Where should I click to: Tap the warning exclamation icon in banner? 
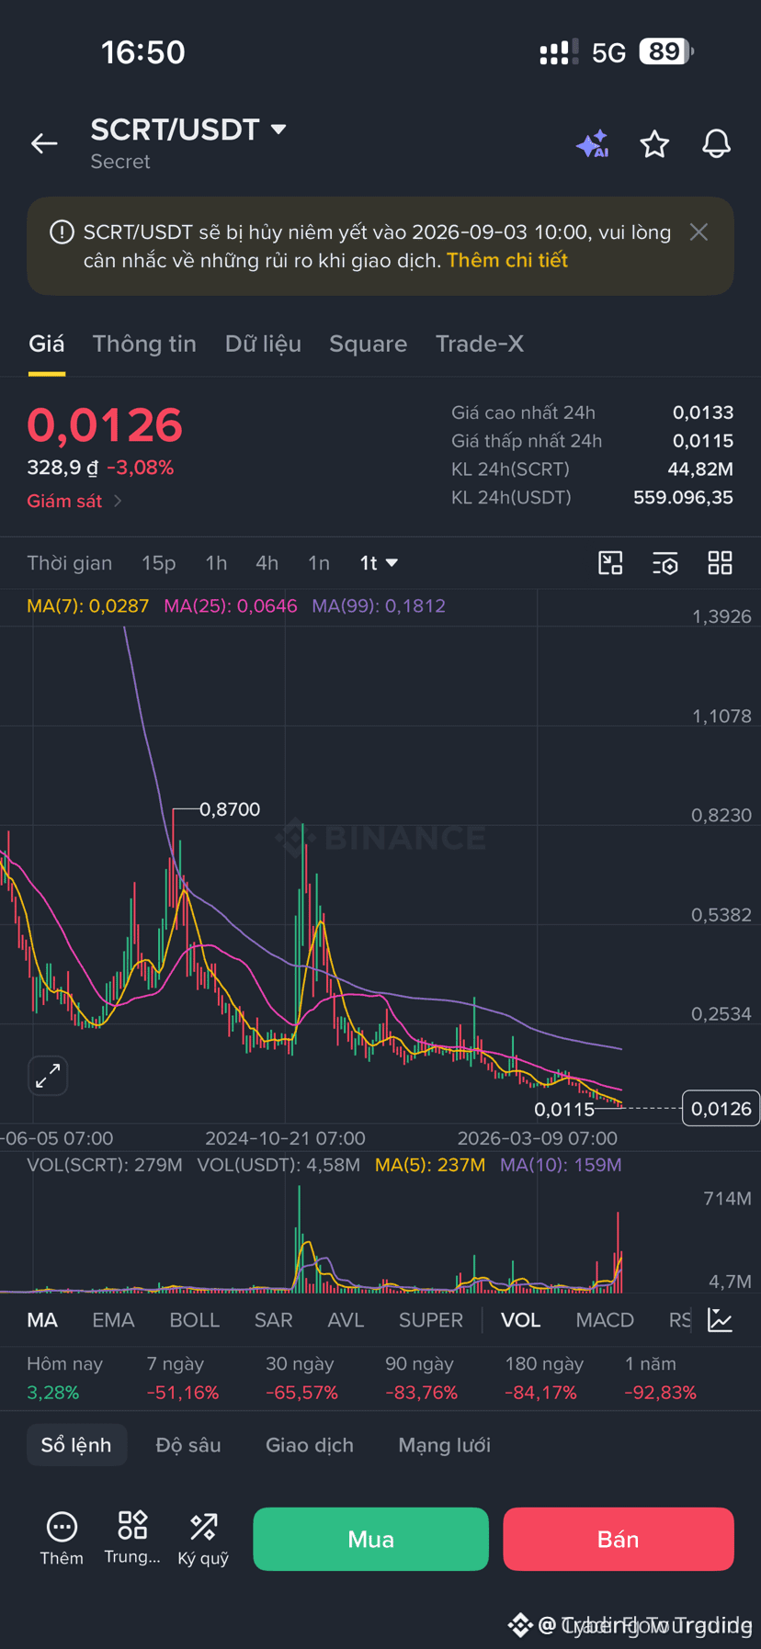tap(62, 232)
